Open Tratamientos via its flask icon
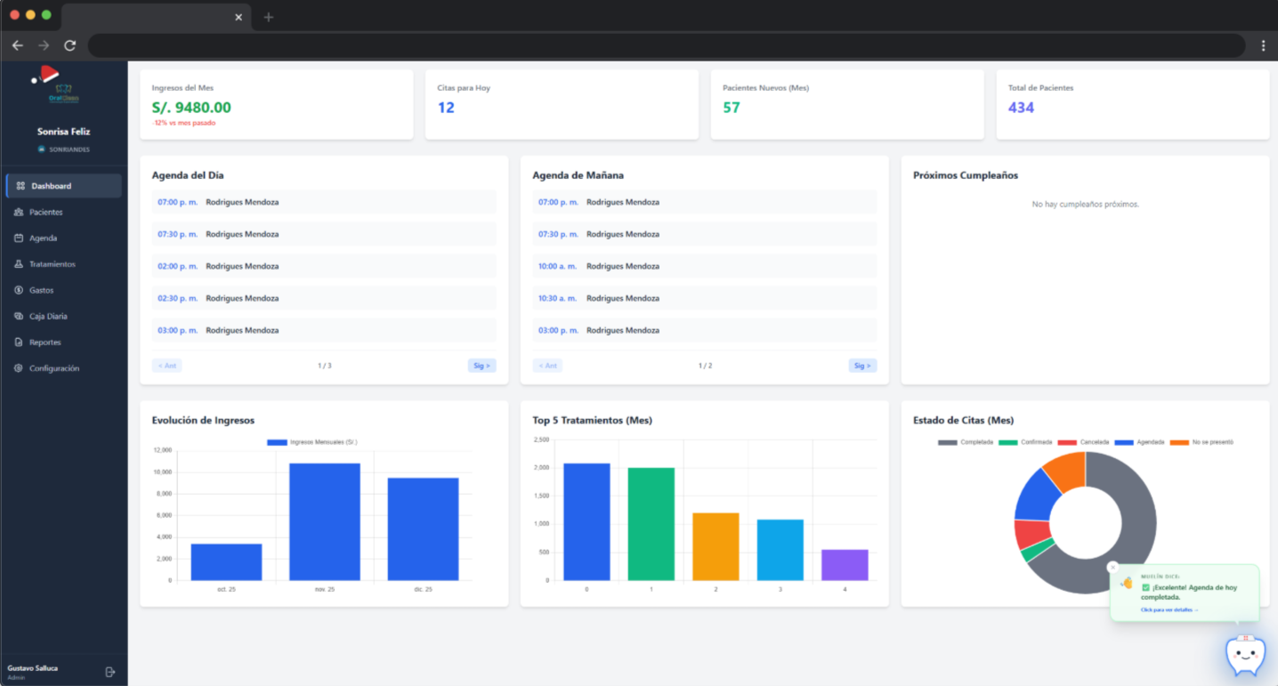This screenshot has width=1278, height=686. [19, 264]
